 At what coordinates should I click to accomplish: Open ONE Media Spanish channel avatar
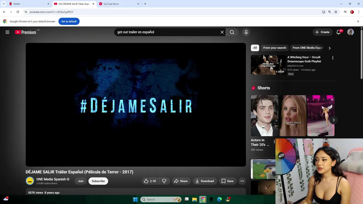point(30,181)
